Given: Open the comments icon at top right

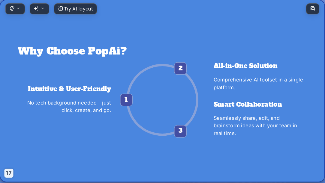Looking at the screenshot, I should click(x=313, y=9).
